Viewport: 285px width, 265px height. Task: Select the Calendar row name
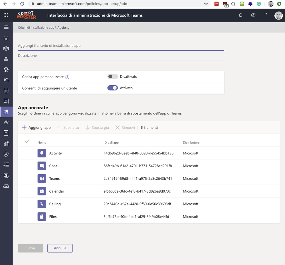point(56,191)
